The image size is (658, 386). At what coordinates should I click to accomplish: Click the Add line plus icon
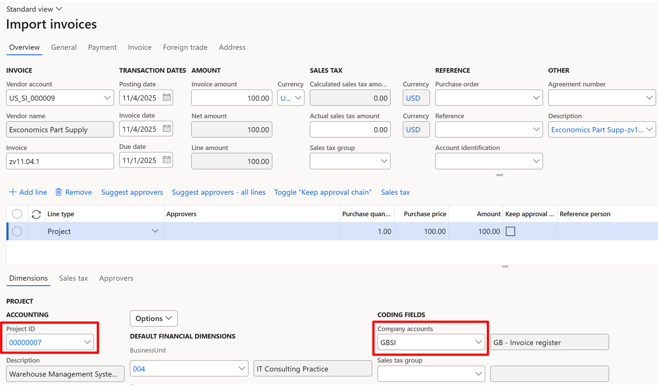(13, 192)
